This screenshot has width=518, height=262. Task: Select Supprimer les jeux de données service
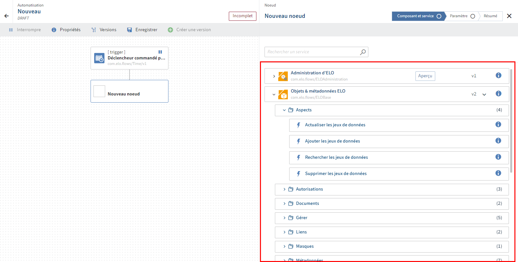click(x=399, y=174)
